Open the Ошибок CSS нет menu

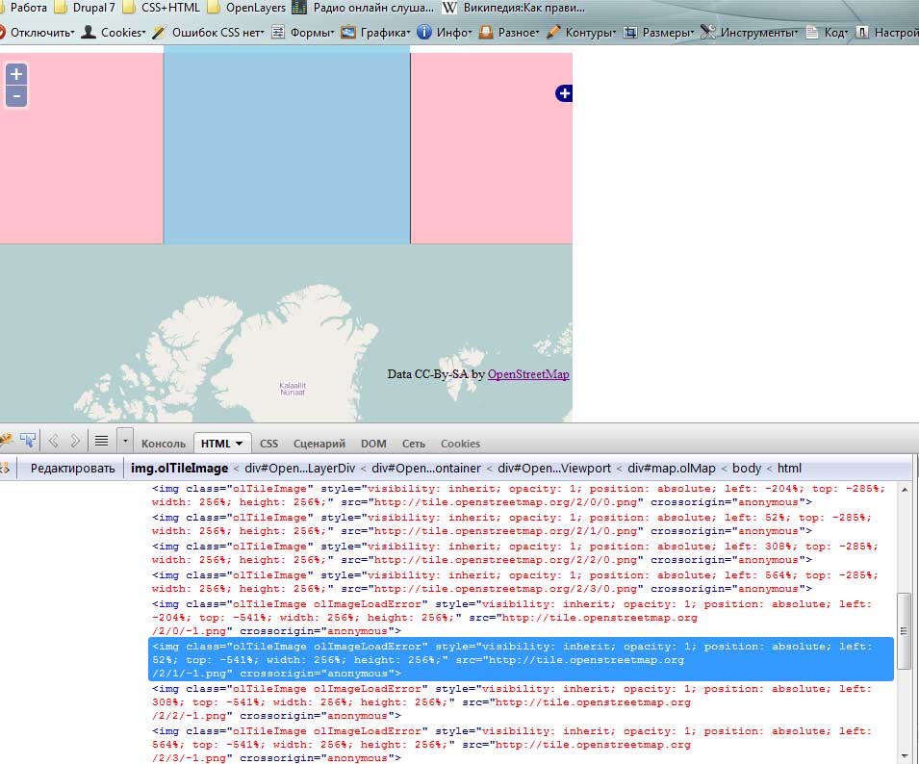(x=208, y=32)
